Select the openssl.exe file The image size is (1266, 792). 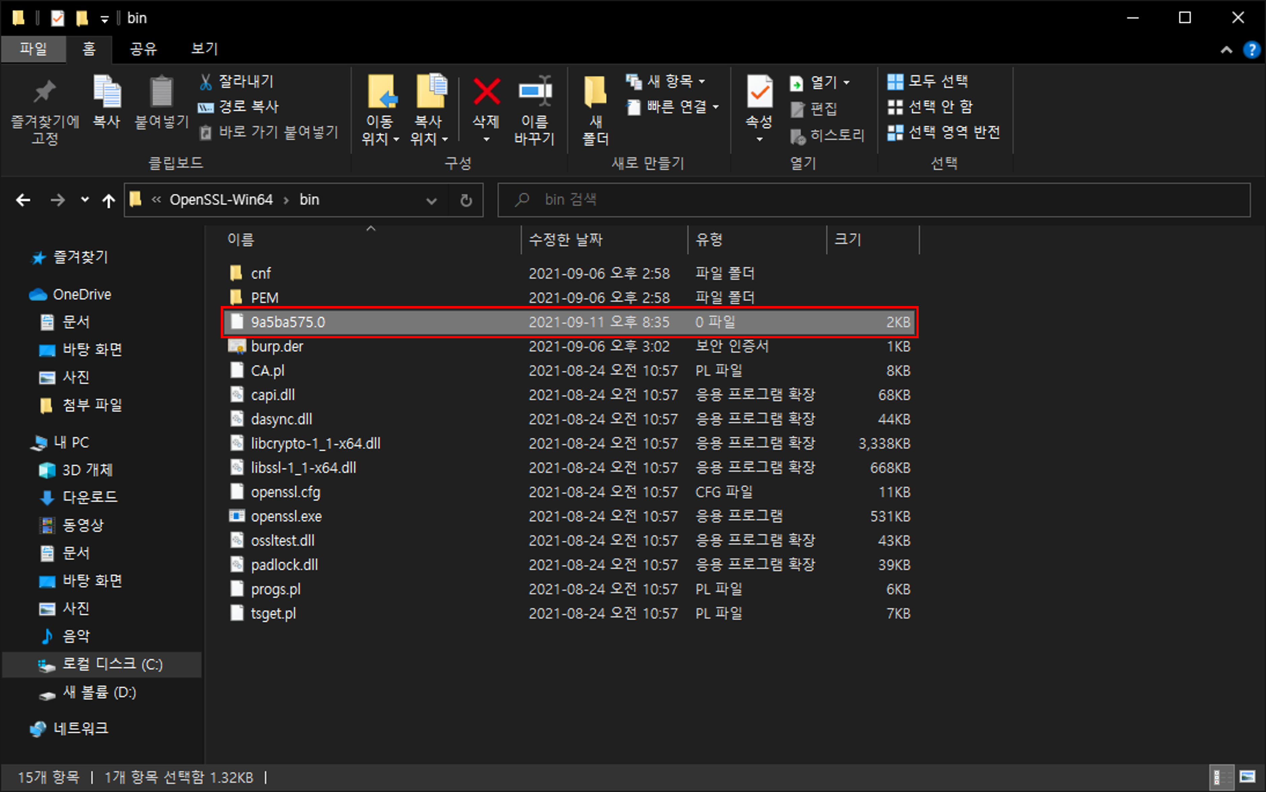tap(286, 517)
